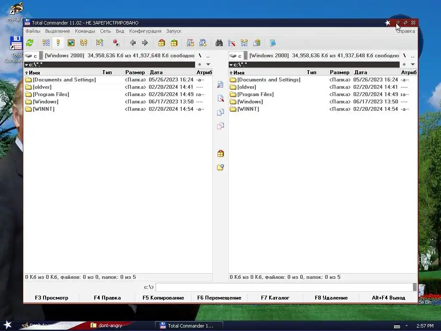Open FTP connection dialog
The height and width of the screenshot is (331, 441).
coord(190,43)
